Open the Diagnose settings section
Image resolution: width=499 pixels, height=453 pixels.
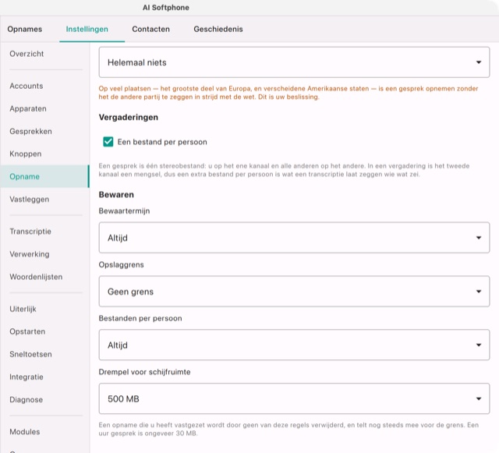point(26,400)
